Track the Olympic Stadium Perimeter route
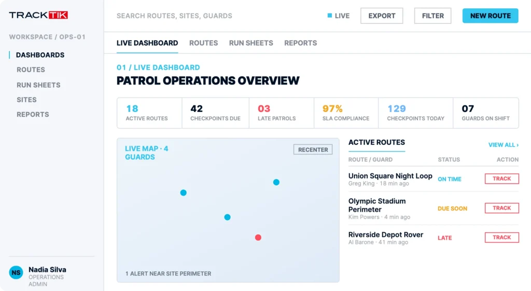 tap(501, 208)
